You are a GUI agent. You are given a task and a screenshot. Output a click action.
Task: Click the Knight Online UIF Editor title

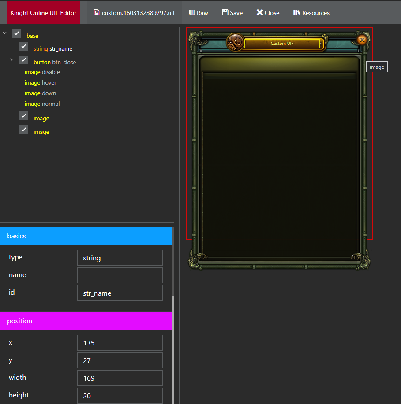[43, 13]
